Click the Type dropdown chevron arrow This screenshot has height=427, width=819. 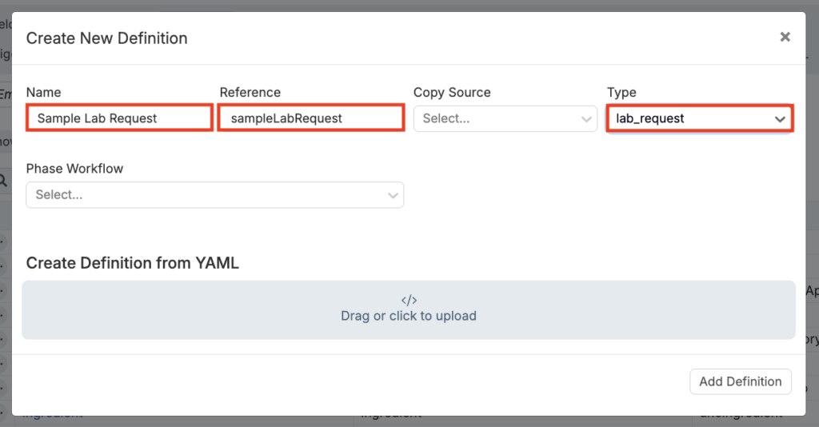point(780,119)
